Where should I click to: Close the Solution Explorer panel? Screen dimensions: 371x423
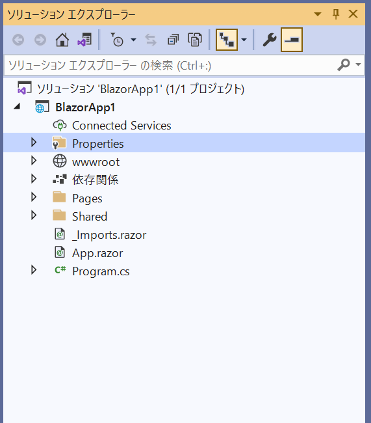point(353,14)
